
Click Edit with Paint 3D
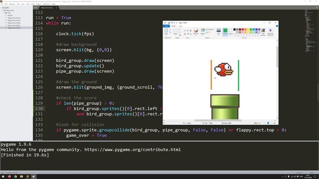click(270, 32)
